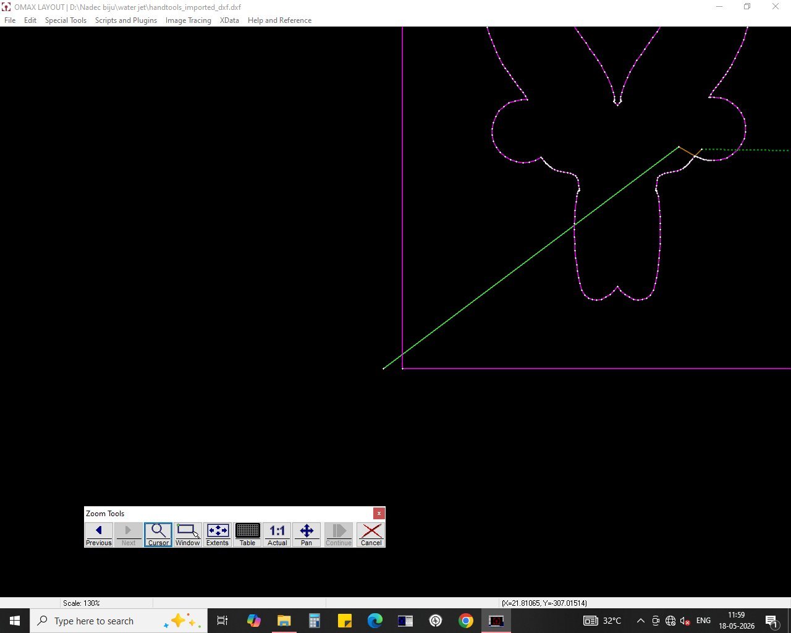This screenshot has width=791, height=633.
Task: Open Task View on the taskbar
Action: [222, 621]
